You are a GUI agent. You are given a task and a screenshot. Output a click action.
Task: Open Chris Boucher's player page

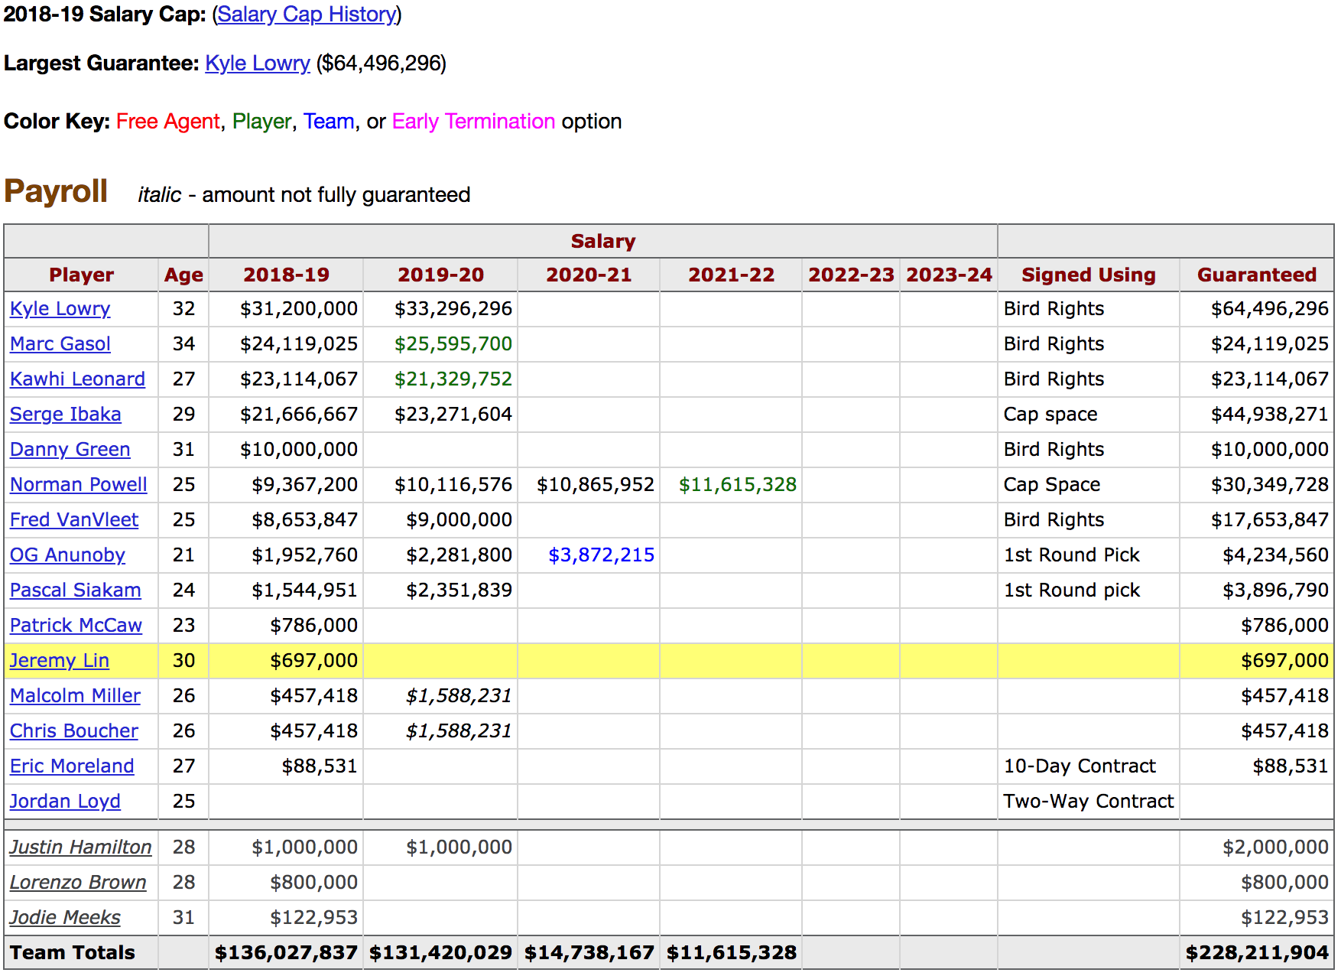[74, 731]
